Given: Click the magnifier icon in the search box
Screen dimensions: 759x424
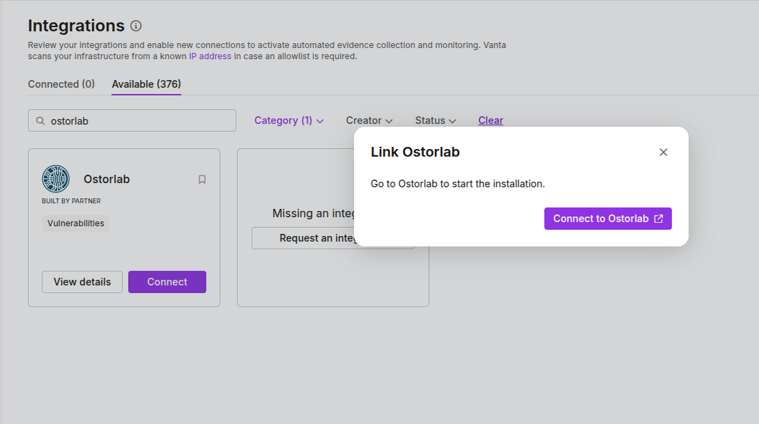Looking at the screenshot, I should tap(40, 120).
